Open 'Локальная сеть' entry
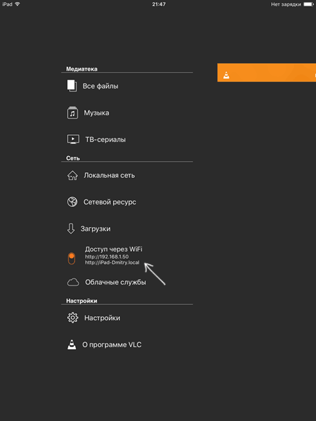Viewport: 316px width, 421px height. tap(109, 175)
